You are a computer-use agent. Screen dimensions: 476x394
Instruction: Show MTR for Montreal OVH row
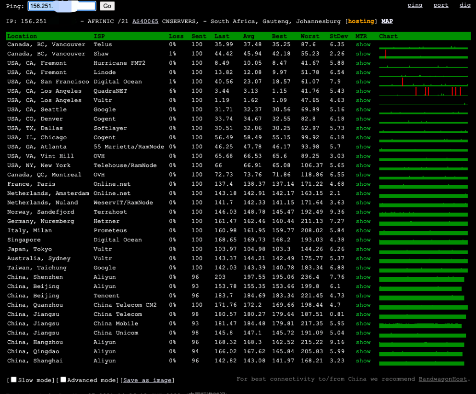(x=363, y=175)
